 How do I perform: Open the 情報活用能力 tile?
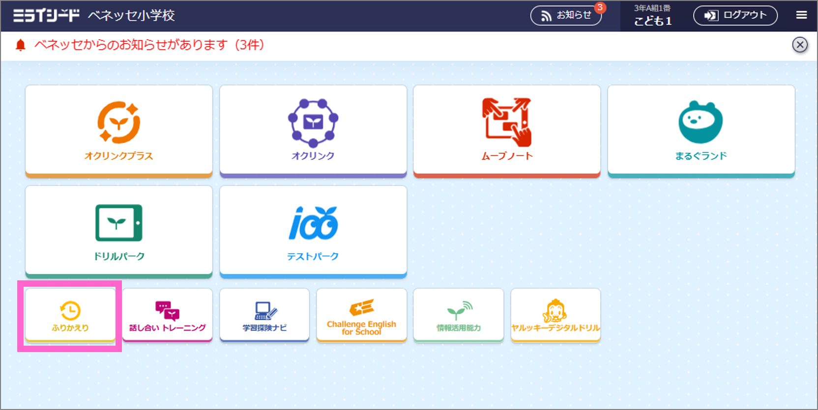(459, 315)
